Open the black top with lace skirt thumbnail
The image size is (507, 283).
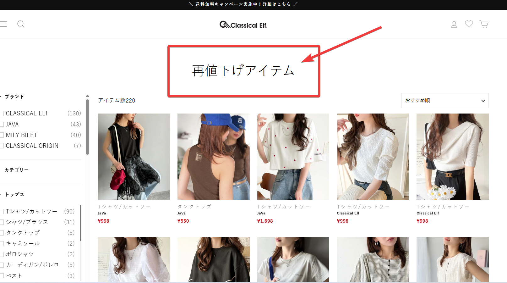click(x=134, y=157)
